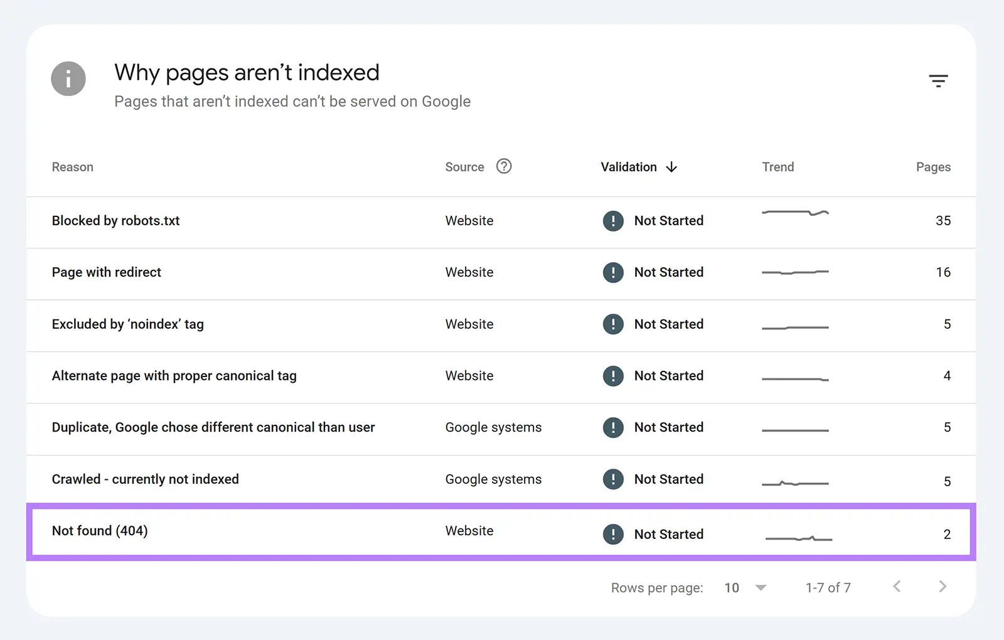This screenshot has width=1004, height=640.
Task: Click the info icon beside the page title
Action: click(68, 79)
